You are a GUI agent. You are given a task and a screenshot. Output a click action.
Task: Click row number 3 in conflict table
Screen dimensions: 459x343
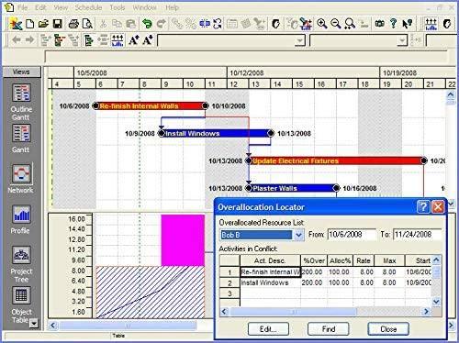tap(229, 293)
